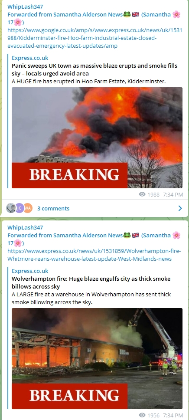Open the Kidderminster blaze preview image
Screen dimensions: 189x420
[x=97, y=138]
